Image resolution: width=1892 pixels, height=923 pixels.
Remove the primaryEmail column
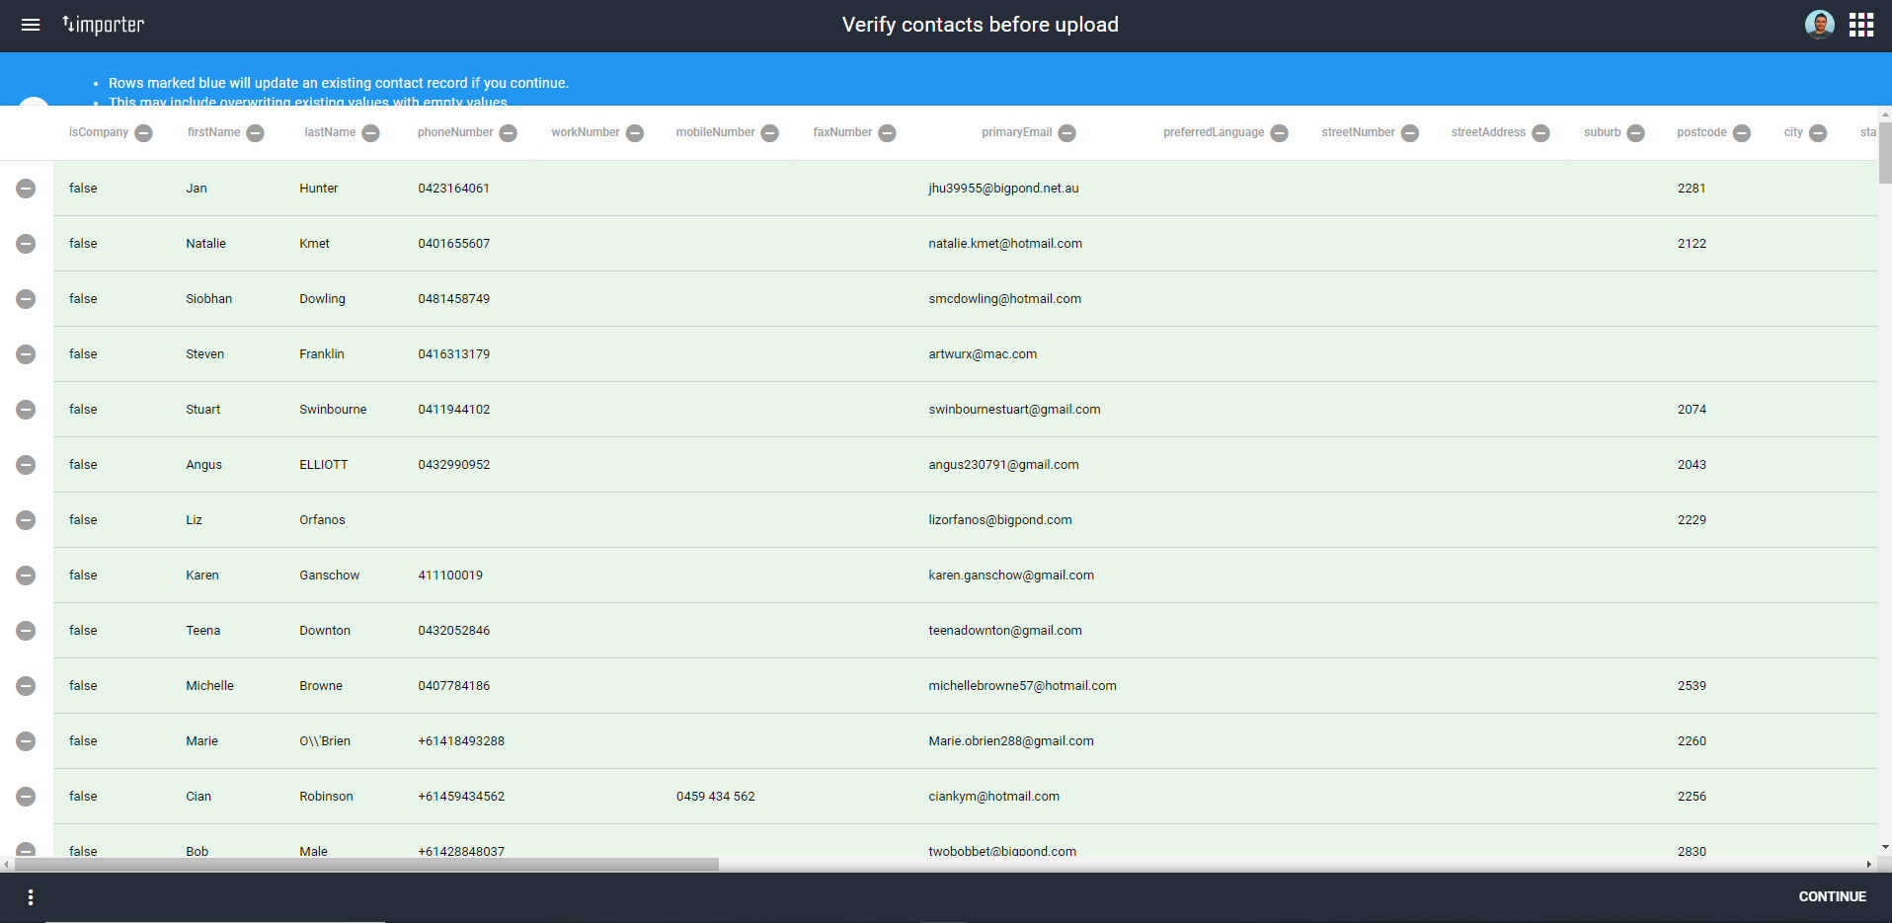pos(1067,132)
